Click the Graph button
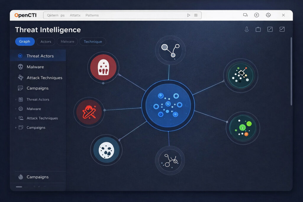The width and height of the screenshot is (303, 202). [25, 41]
